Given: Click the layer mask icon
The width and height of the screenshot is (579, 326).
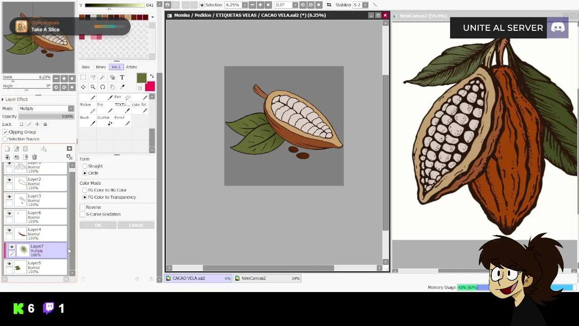Looking at the screenshot, I should click(69, 149).
